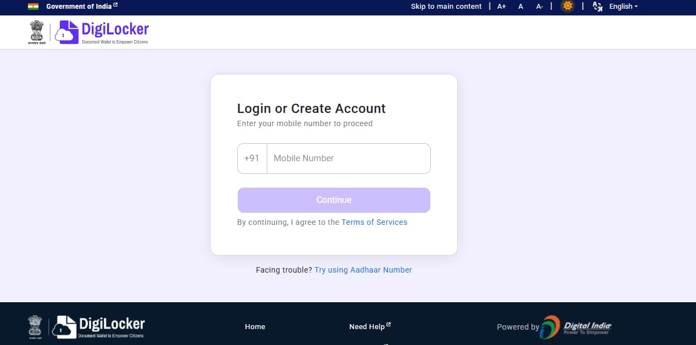Screen dimensions: 696x345
Task: Toggle the sun theme/contrast icon
Action: point(568,7)
